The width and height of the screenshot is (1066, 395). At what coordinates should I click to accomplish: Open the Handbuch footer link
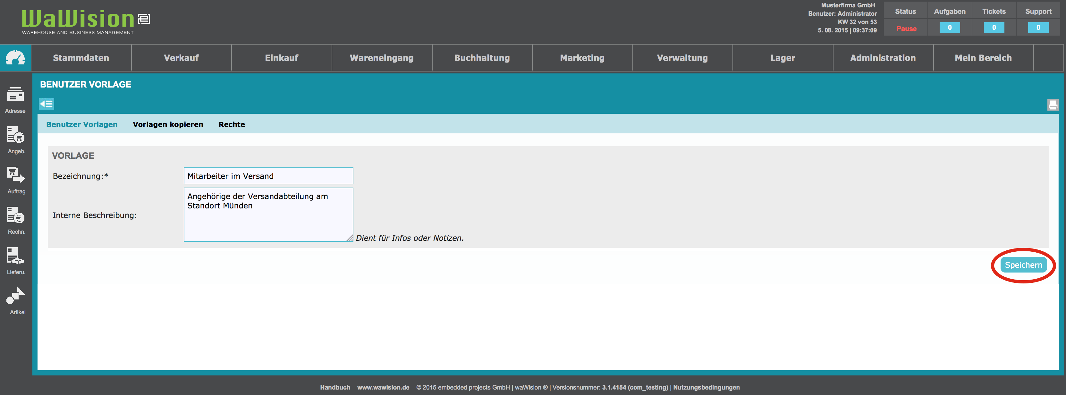tap(334, 387)
